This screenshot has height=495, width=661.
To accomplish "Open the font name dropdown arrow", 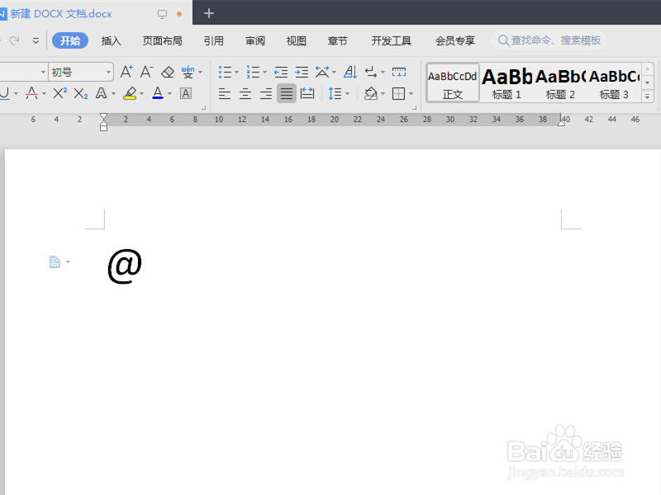I will point(43,73).
